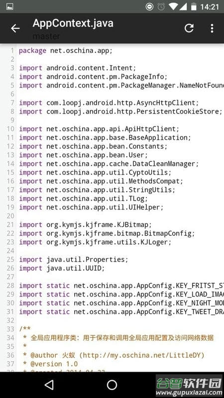Tap the battery status icon
The width and height of the screenshot is (224, 398).
pos(194,6)
